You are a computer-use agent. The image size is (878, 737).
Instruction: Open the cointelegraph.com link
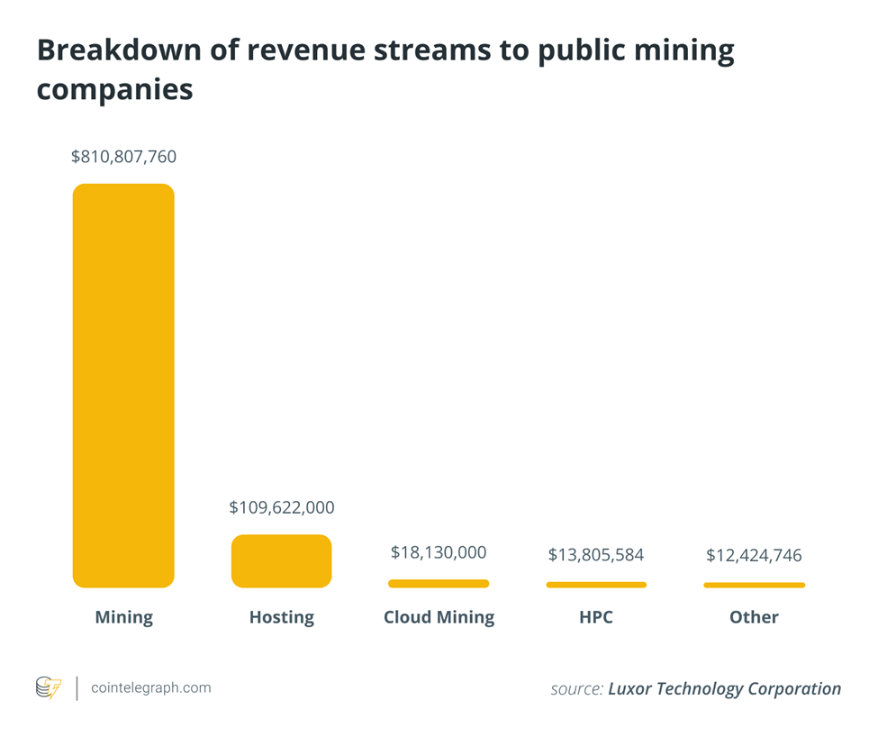coord(151,688)
